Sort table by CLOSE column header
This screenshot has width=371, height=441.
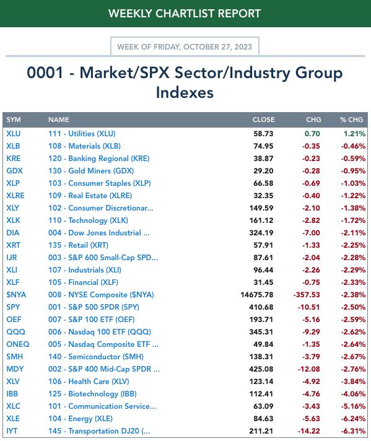[x=263, y=120]
